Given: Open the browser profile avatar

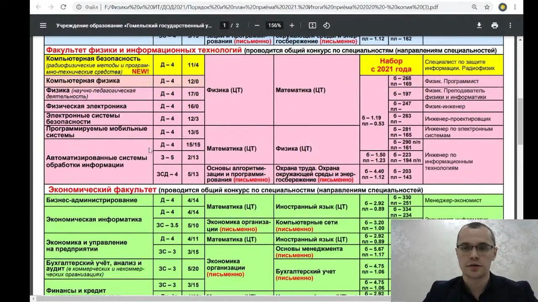Looking at the screenshot, I should [503, 7].
